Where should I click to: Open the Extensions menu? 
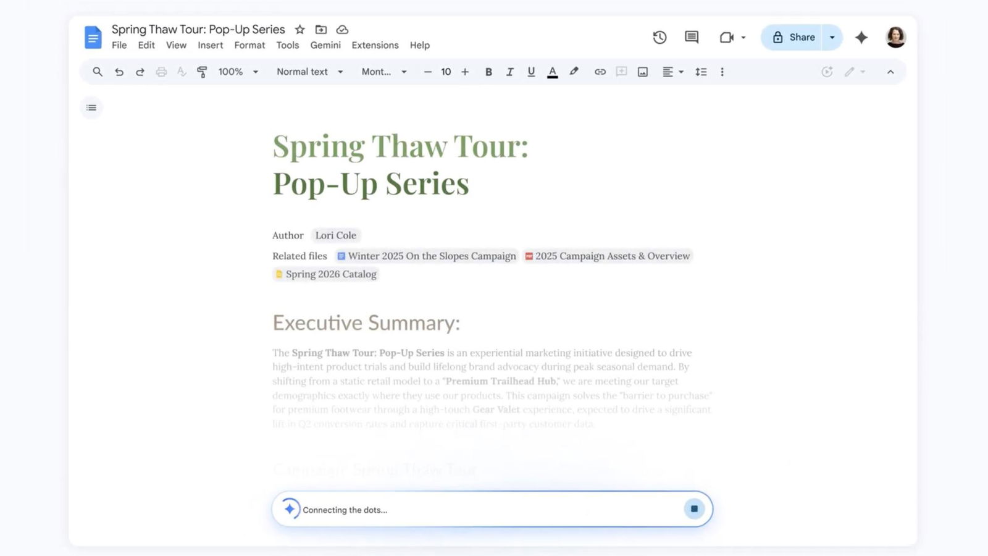[375, 45]
